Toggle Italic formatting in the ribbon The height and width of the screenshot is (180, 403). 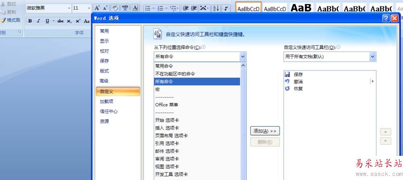[39, 21]
